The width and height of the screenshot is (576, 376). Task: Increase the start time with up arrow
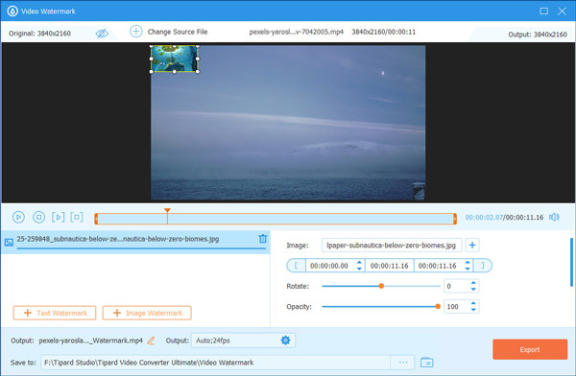tap(359, 263)
